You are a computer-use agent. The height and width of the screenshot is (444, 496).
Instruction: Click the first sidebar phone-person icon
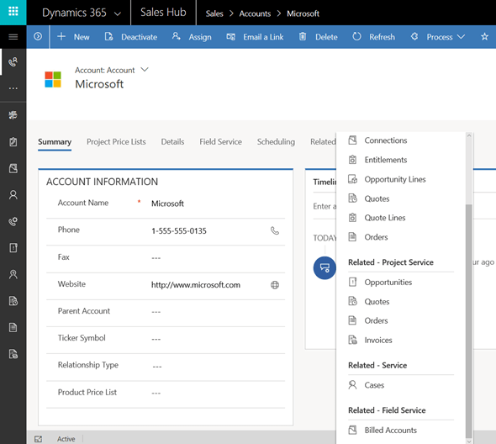[x=13, y=61]
